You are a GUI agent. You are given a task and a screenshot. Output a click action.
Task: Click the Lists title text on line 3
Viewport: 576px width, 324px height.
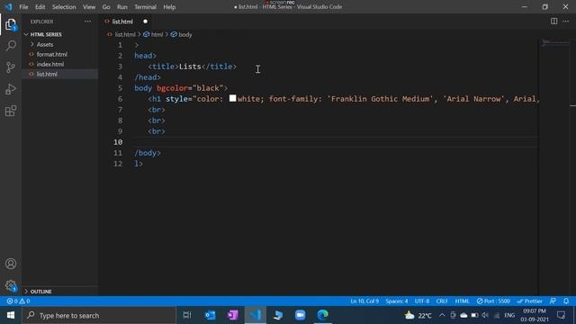click(x=190, y=67)
